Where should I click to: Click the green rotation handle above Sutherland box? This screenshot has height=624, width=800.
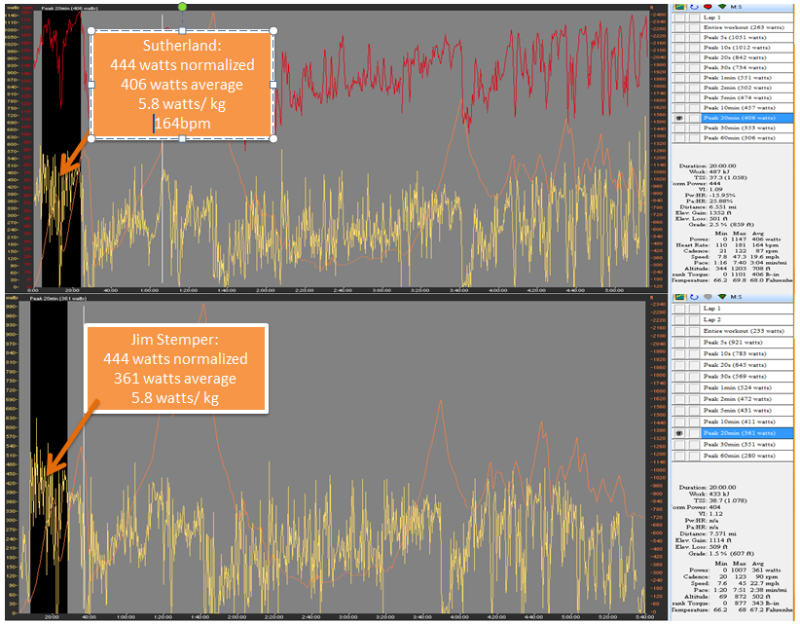(182, 7)
